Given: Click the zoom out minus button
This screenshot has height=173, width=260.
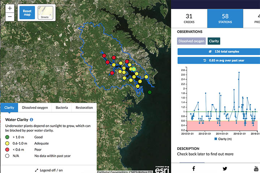Looking at the screenshot, I should coord(10,17).
